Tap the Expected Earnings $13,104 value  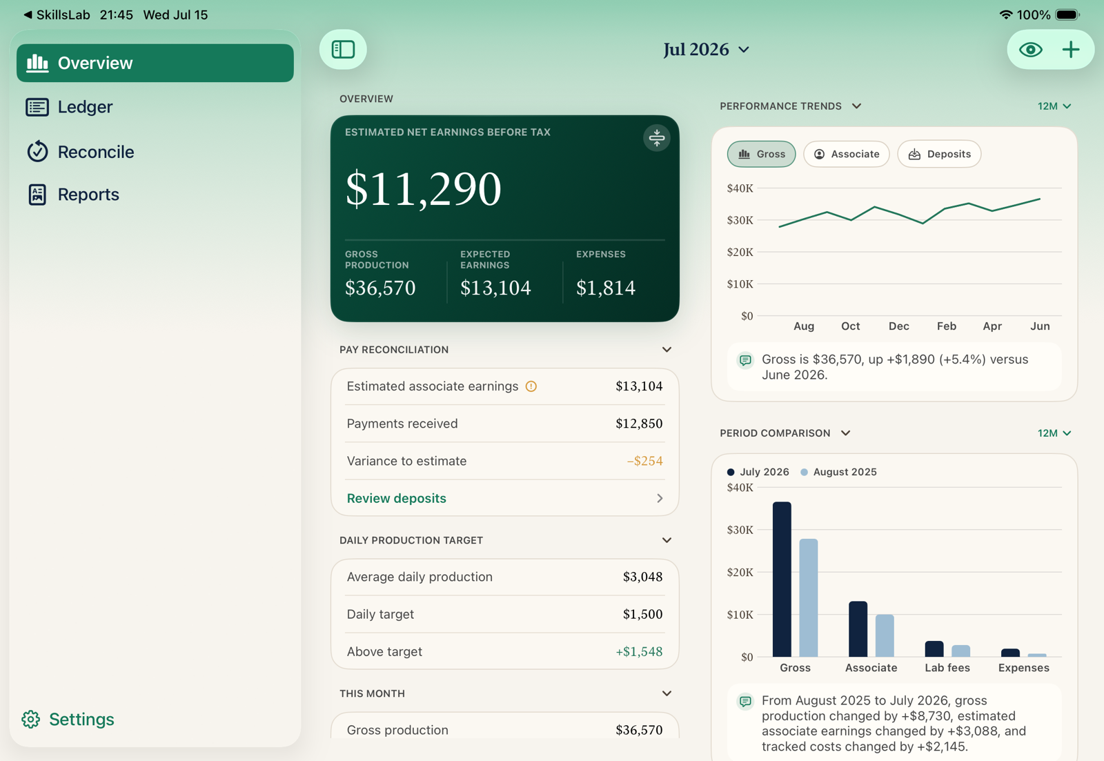[495, 288]
